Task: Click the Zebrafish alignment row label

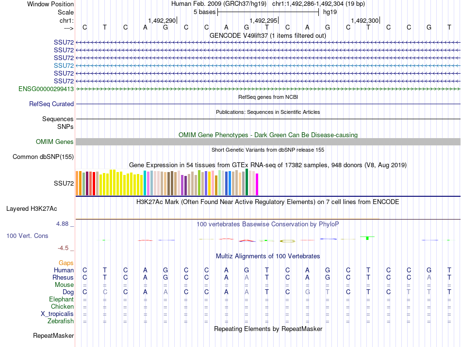Action: (61, 321)
